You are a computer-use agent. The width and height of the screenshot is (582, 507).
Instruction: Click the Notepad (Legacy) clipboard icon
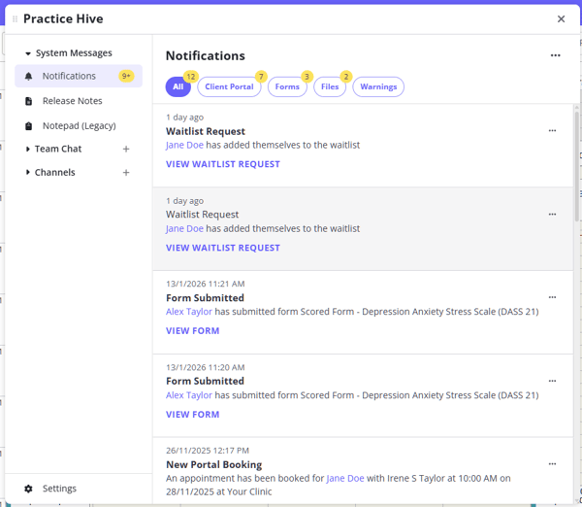tap(28, 126)
